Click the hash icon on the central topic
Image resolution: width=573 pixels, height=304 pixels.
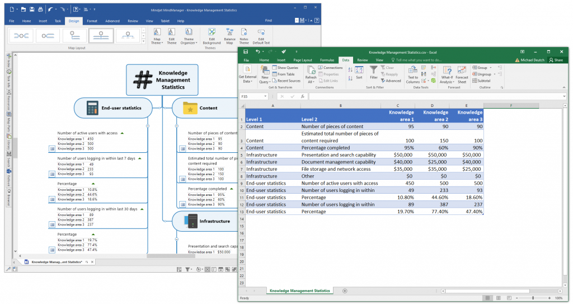point(143,79)
